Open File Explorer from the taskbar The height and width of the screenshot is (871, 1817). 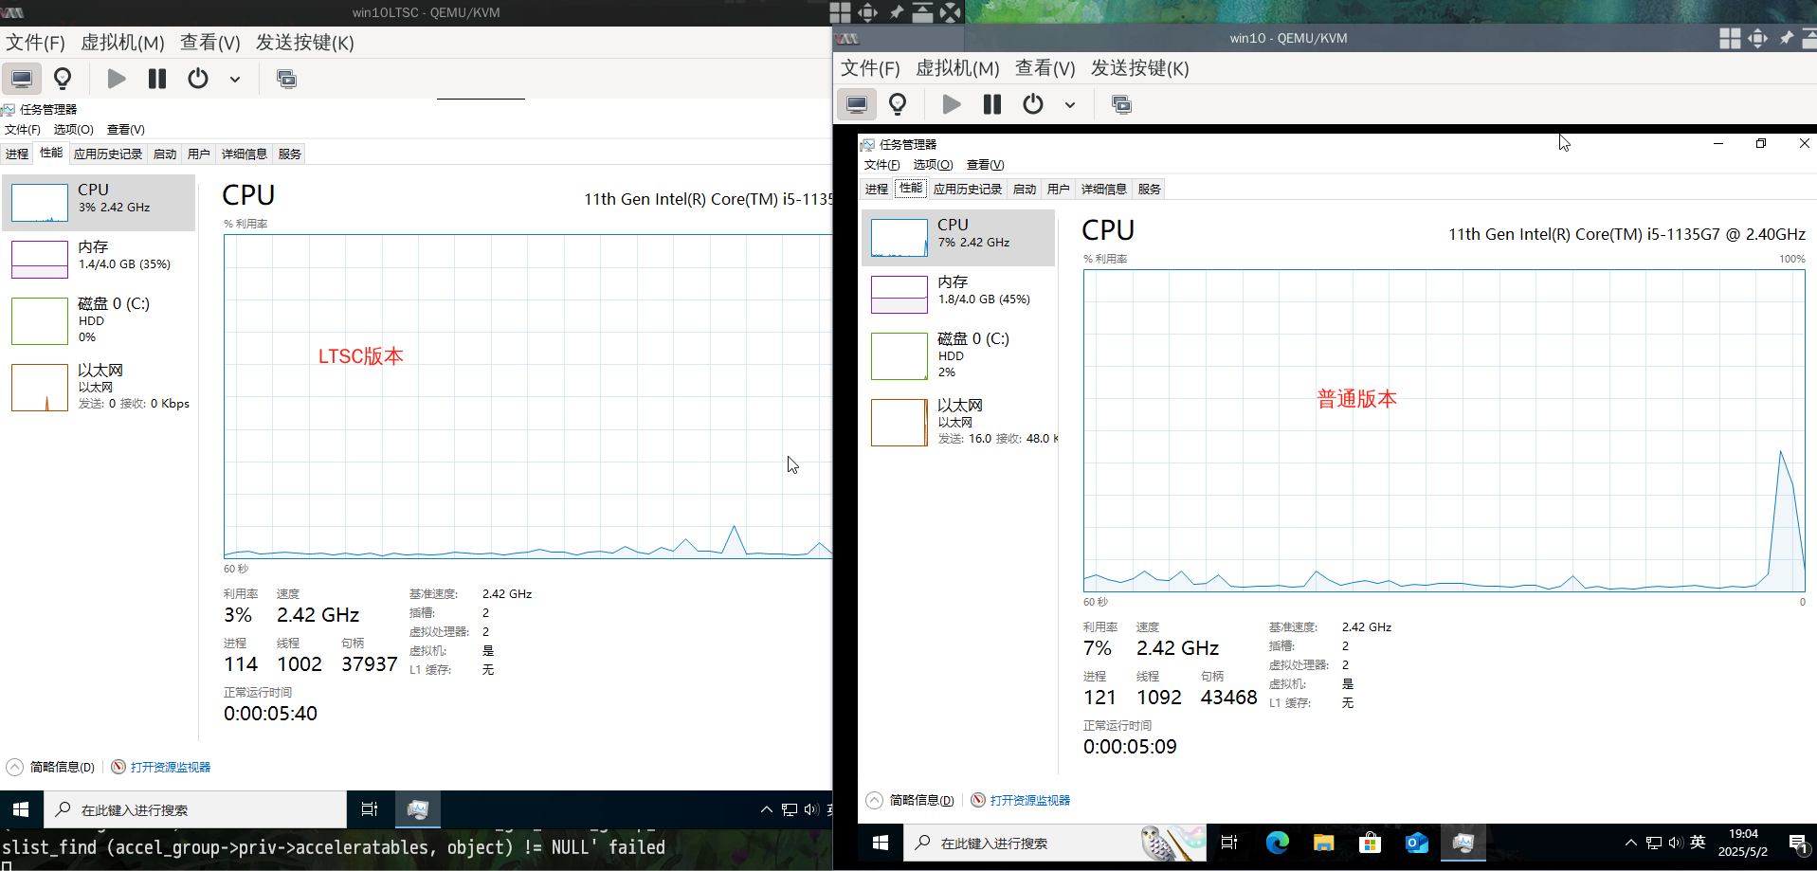click(x=1322, y=843)
